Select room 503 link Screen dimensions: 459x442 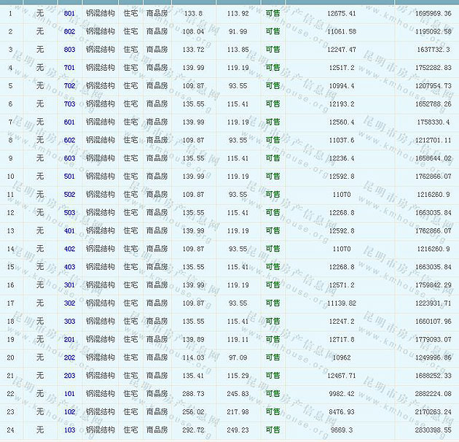(69, 213)
